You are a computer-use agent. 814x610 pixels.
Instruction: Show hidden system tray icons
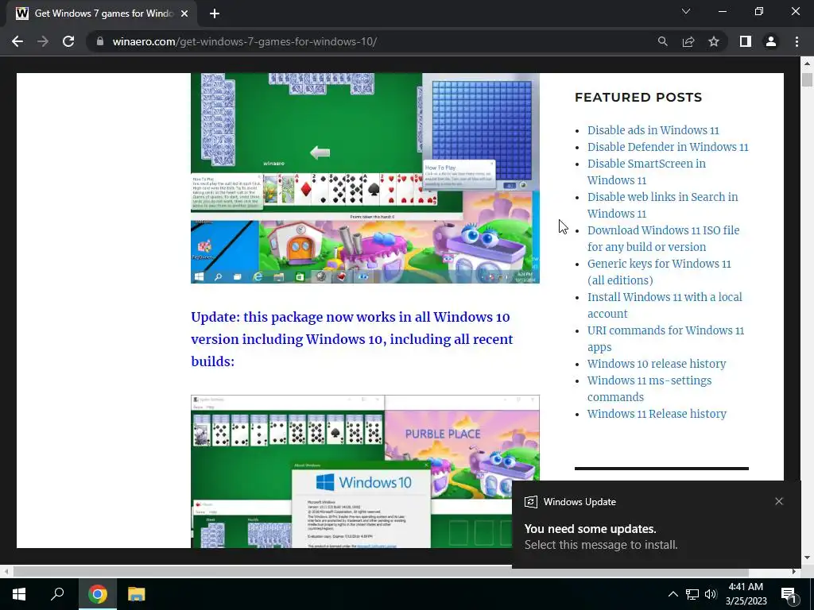click(673, 594)
